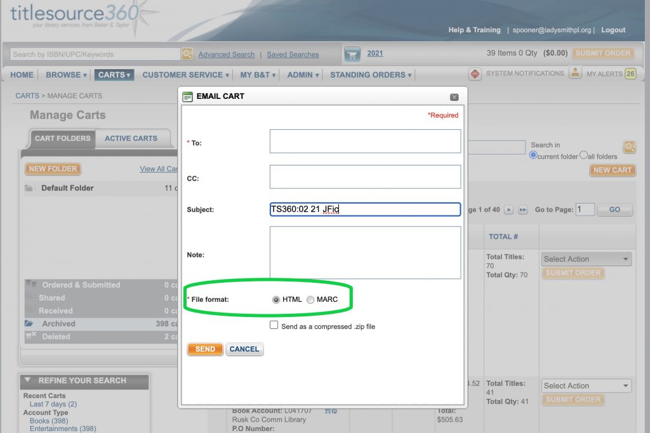This screenshot has width=650, height=433.
Task: Click the Note text area
Action: 365,252
